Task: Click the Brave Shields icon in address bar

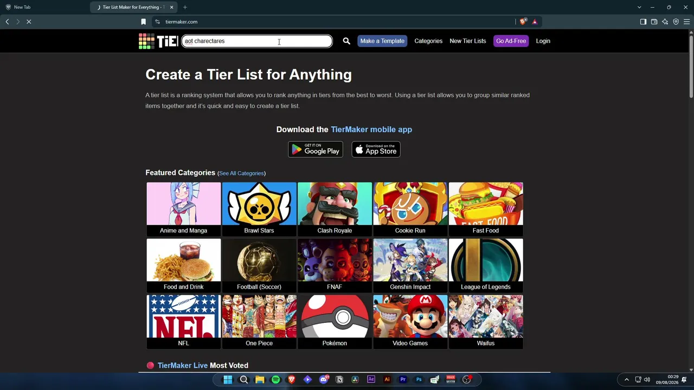Action: pyautogui.click(x=523, y=22)
